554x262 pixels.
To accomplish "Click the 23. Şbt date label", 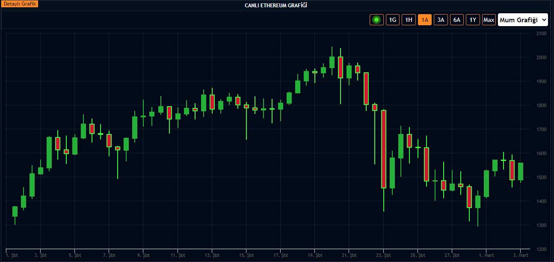I will click(x=383, y=255).
